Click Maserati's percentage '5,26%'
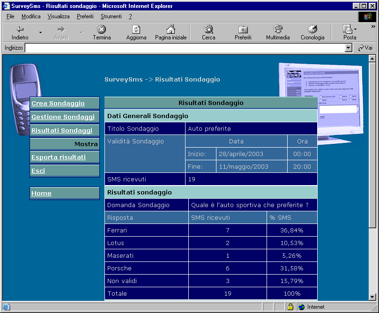The height and width of the screenshot is (313, 379). tap(292, 255)
